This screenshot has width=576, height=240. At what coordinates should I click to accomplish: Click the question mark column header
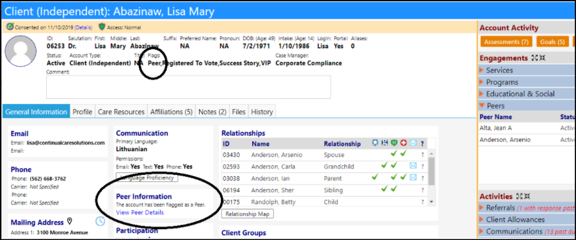422,144
